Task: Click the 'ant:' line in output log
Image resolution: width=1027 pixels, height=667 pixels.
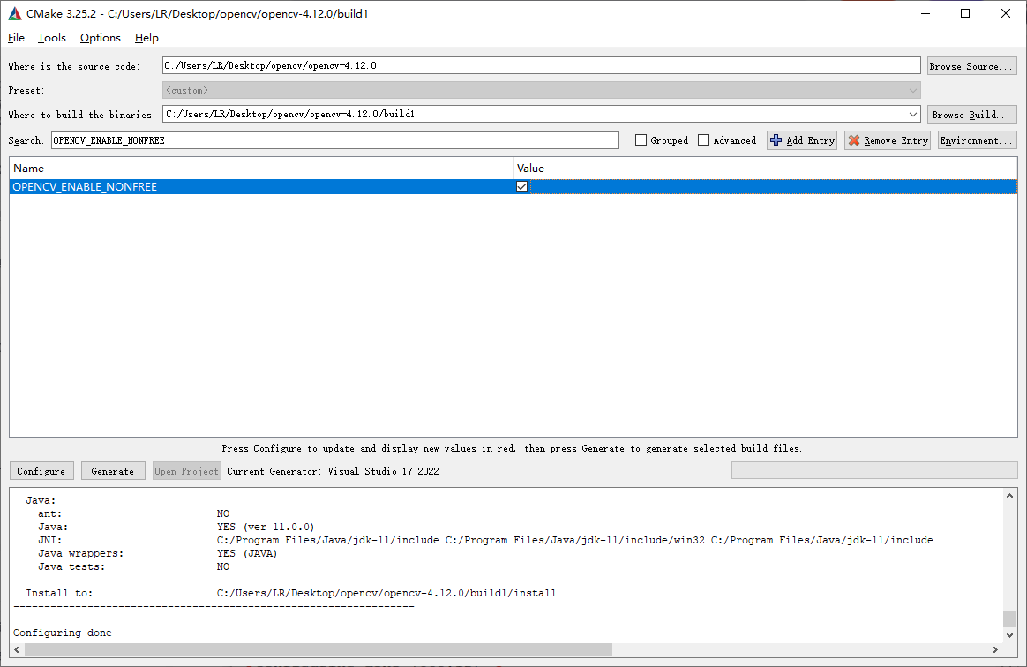Action: click(133, 513)
